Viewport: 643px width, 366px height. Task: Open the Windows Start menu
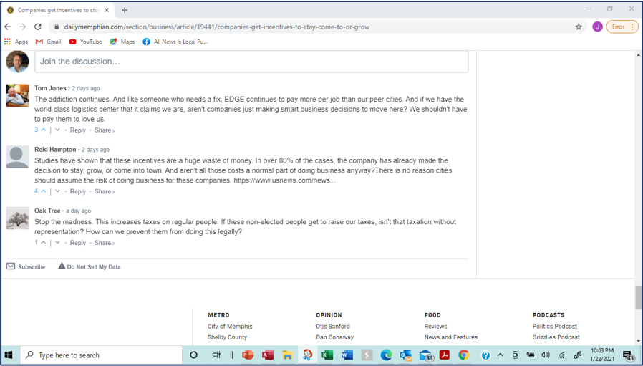pos(9,355)
